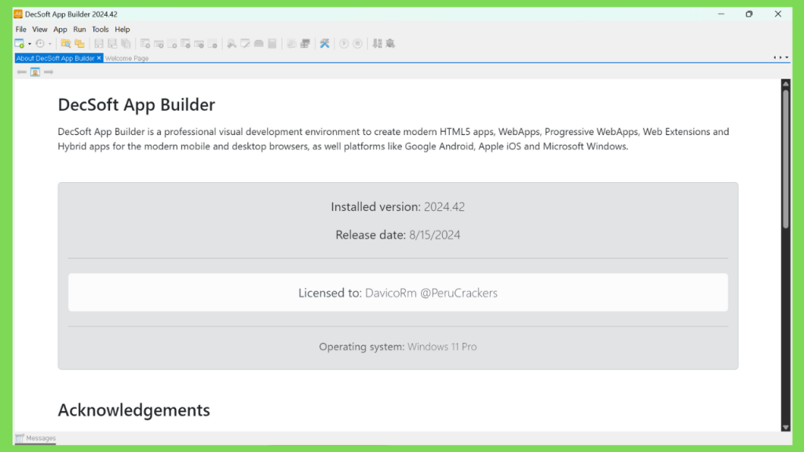The width and height of the screenshot is (804, 452).
Task: Click the circular Stop icon in toolbar
Action: tap(358, 44)
